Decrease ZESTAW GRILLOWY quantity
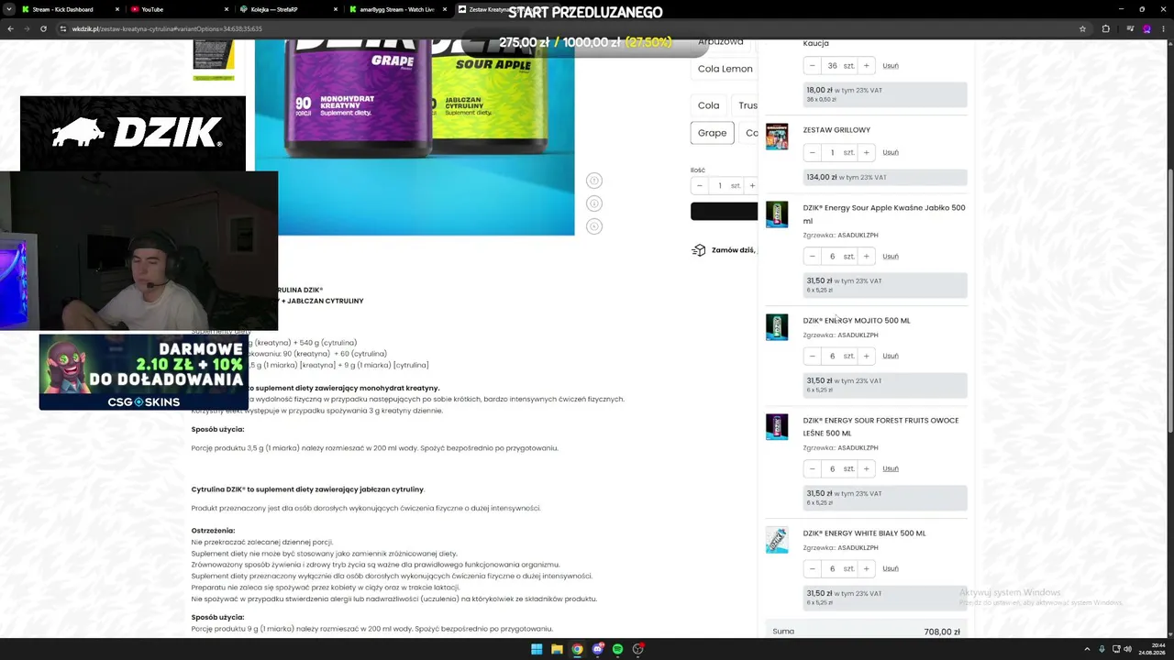 click(x=812, y=152)
